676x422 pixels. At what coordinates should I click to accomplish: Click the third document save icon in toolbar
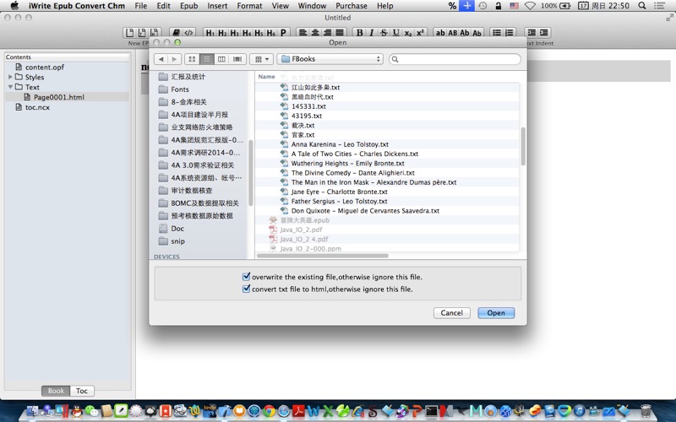coord(155,33)
